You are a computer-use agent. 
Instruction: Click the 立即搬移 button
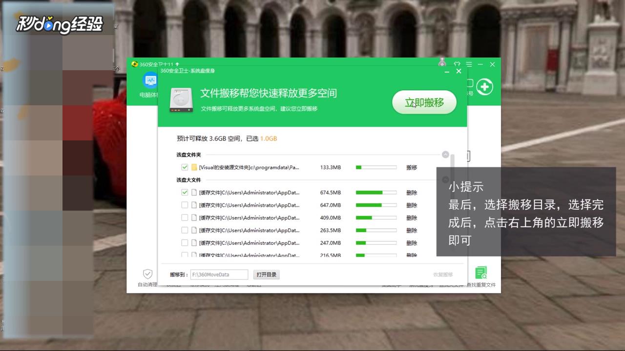(424, 102)
